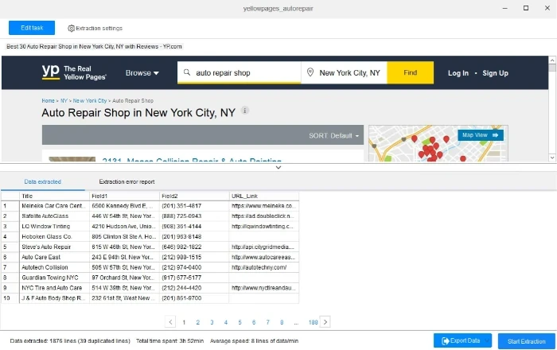Click the Title column header
557x350 pixels.
pos(54,196)
